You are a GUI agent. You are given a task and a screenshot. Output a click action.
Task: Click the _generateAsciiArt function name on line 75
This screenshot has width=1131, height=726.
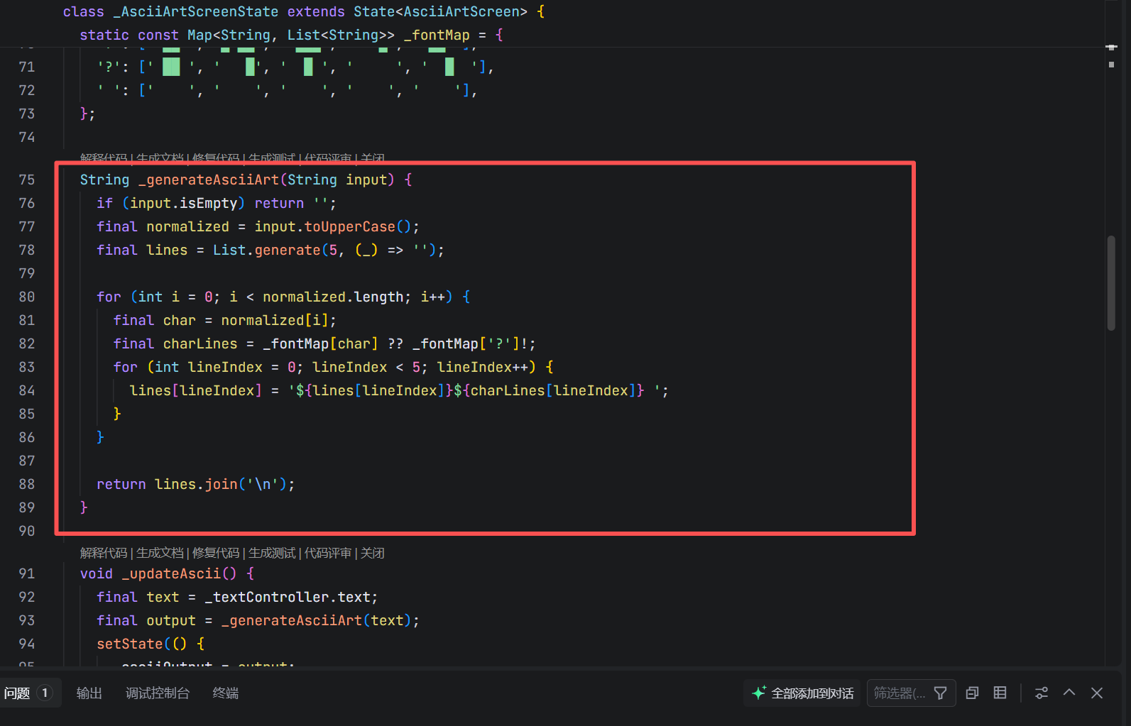click(x=209, y=180)
